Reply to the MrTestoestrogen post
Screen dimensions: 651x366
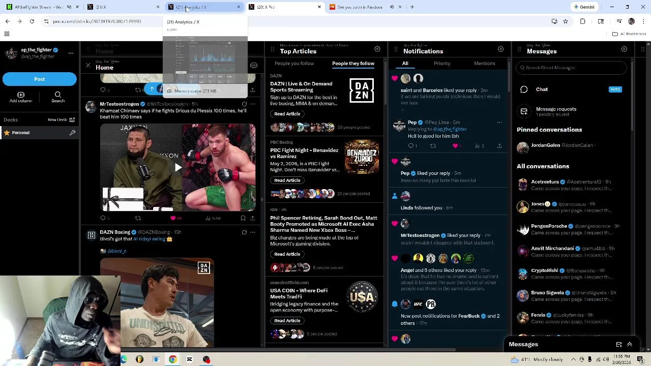click(x=103, y=218)
